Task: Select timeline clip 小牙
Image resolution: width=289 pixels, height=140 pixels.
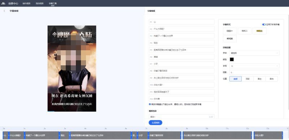Action: click(x=143, y=135)
